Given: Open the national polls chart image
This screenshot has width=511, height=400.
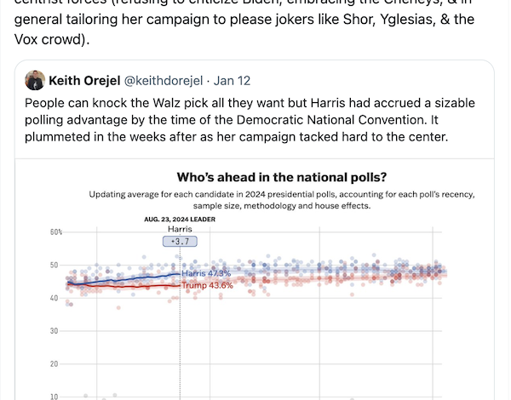Looking at the screenshot, I should point(255,279).
